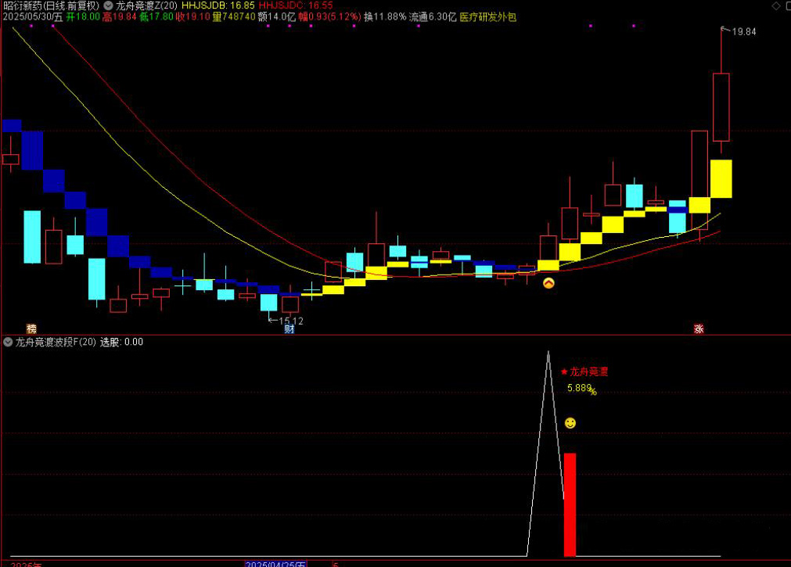The height and width of the screenshot is (567, 791).
Task: Click the 选股: 0.00 indicator value
Action: [121, 342]
